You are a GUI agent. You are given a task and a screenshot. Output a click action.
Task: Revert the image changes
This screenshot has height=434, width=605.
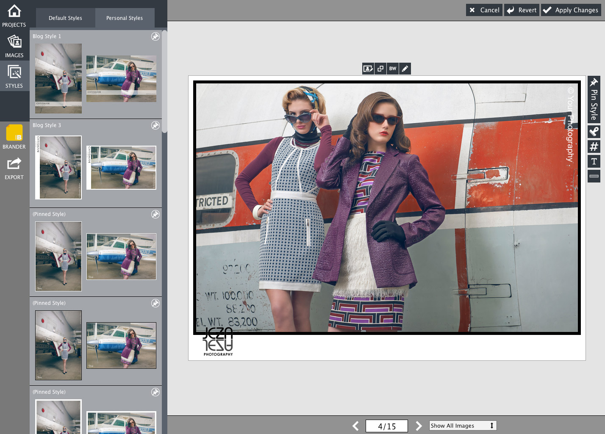pyautogui.click(x=522, y=10)
